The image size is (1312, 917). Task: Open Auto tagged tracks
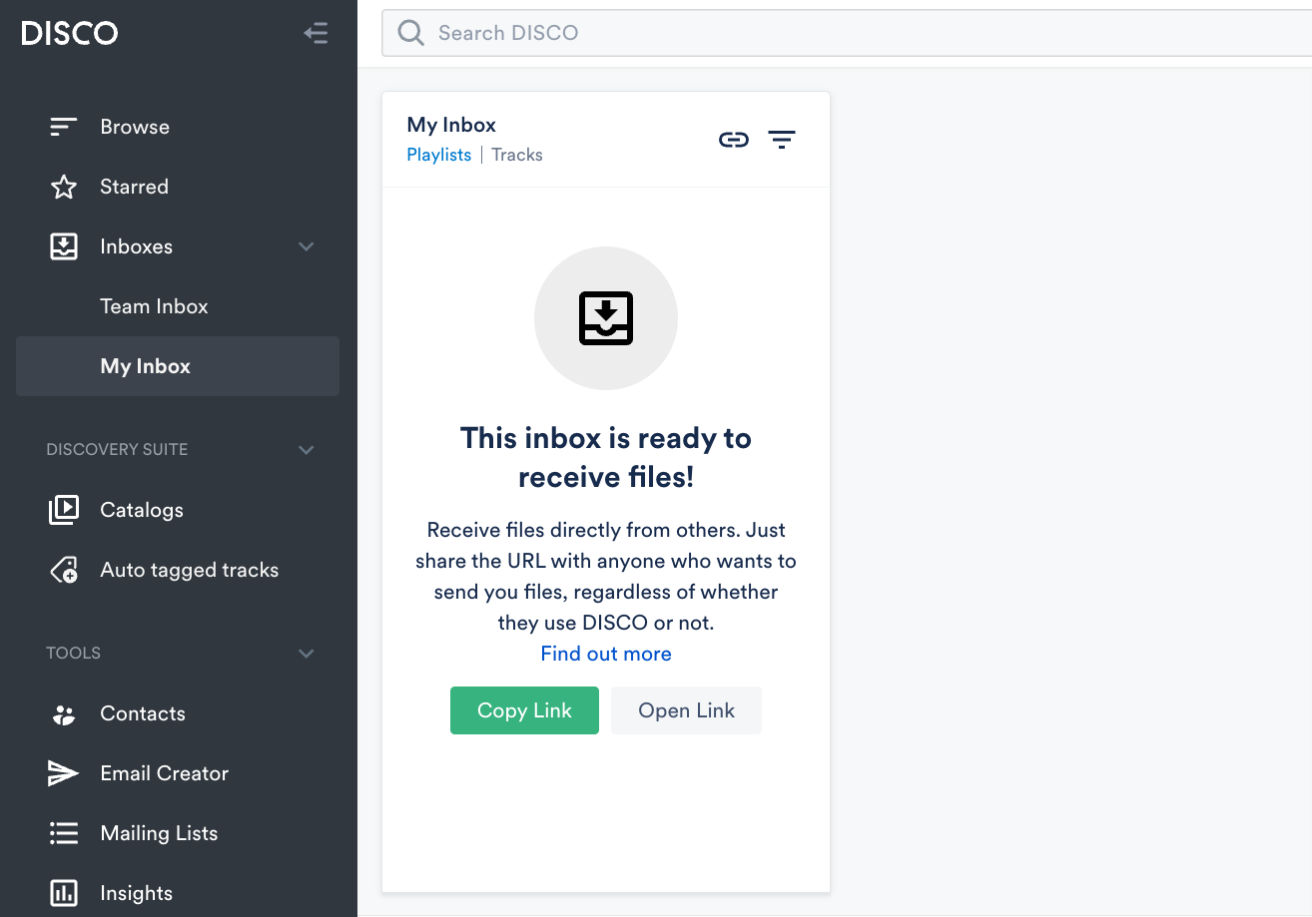tap(189, 570)
